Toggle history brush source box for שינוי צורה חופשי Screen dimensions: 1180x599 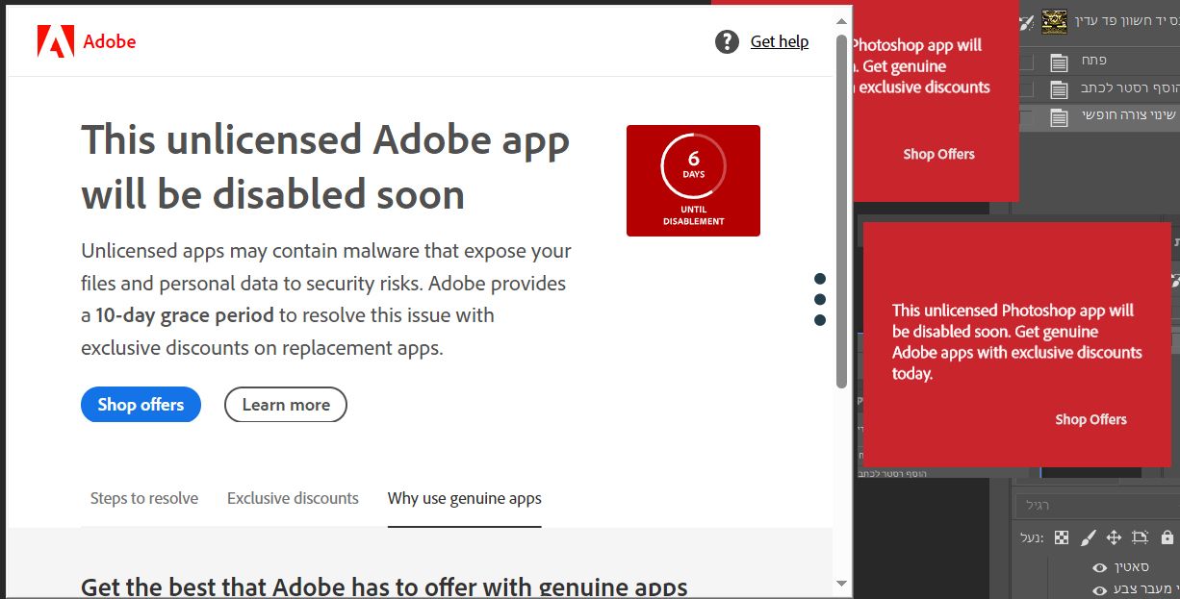(1027, 117)
